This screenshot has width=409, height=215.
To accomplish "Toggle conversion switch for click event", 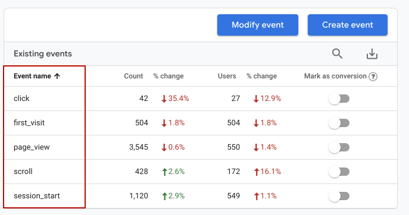I will (339, 99).
